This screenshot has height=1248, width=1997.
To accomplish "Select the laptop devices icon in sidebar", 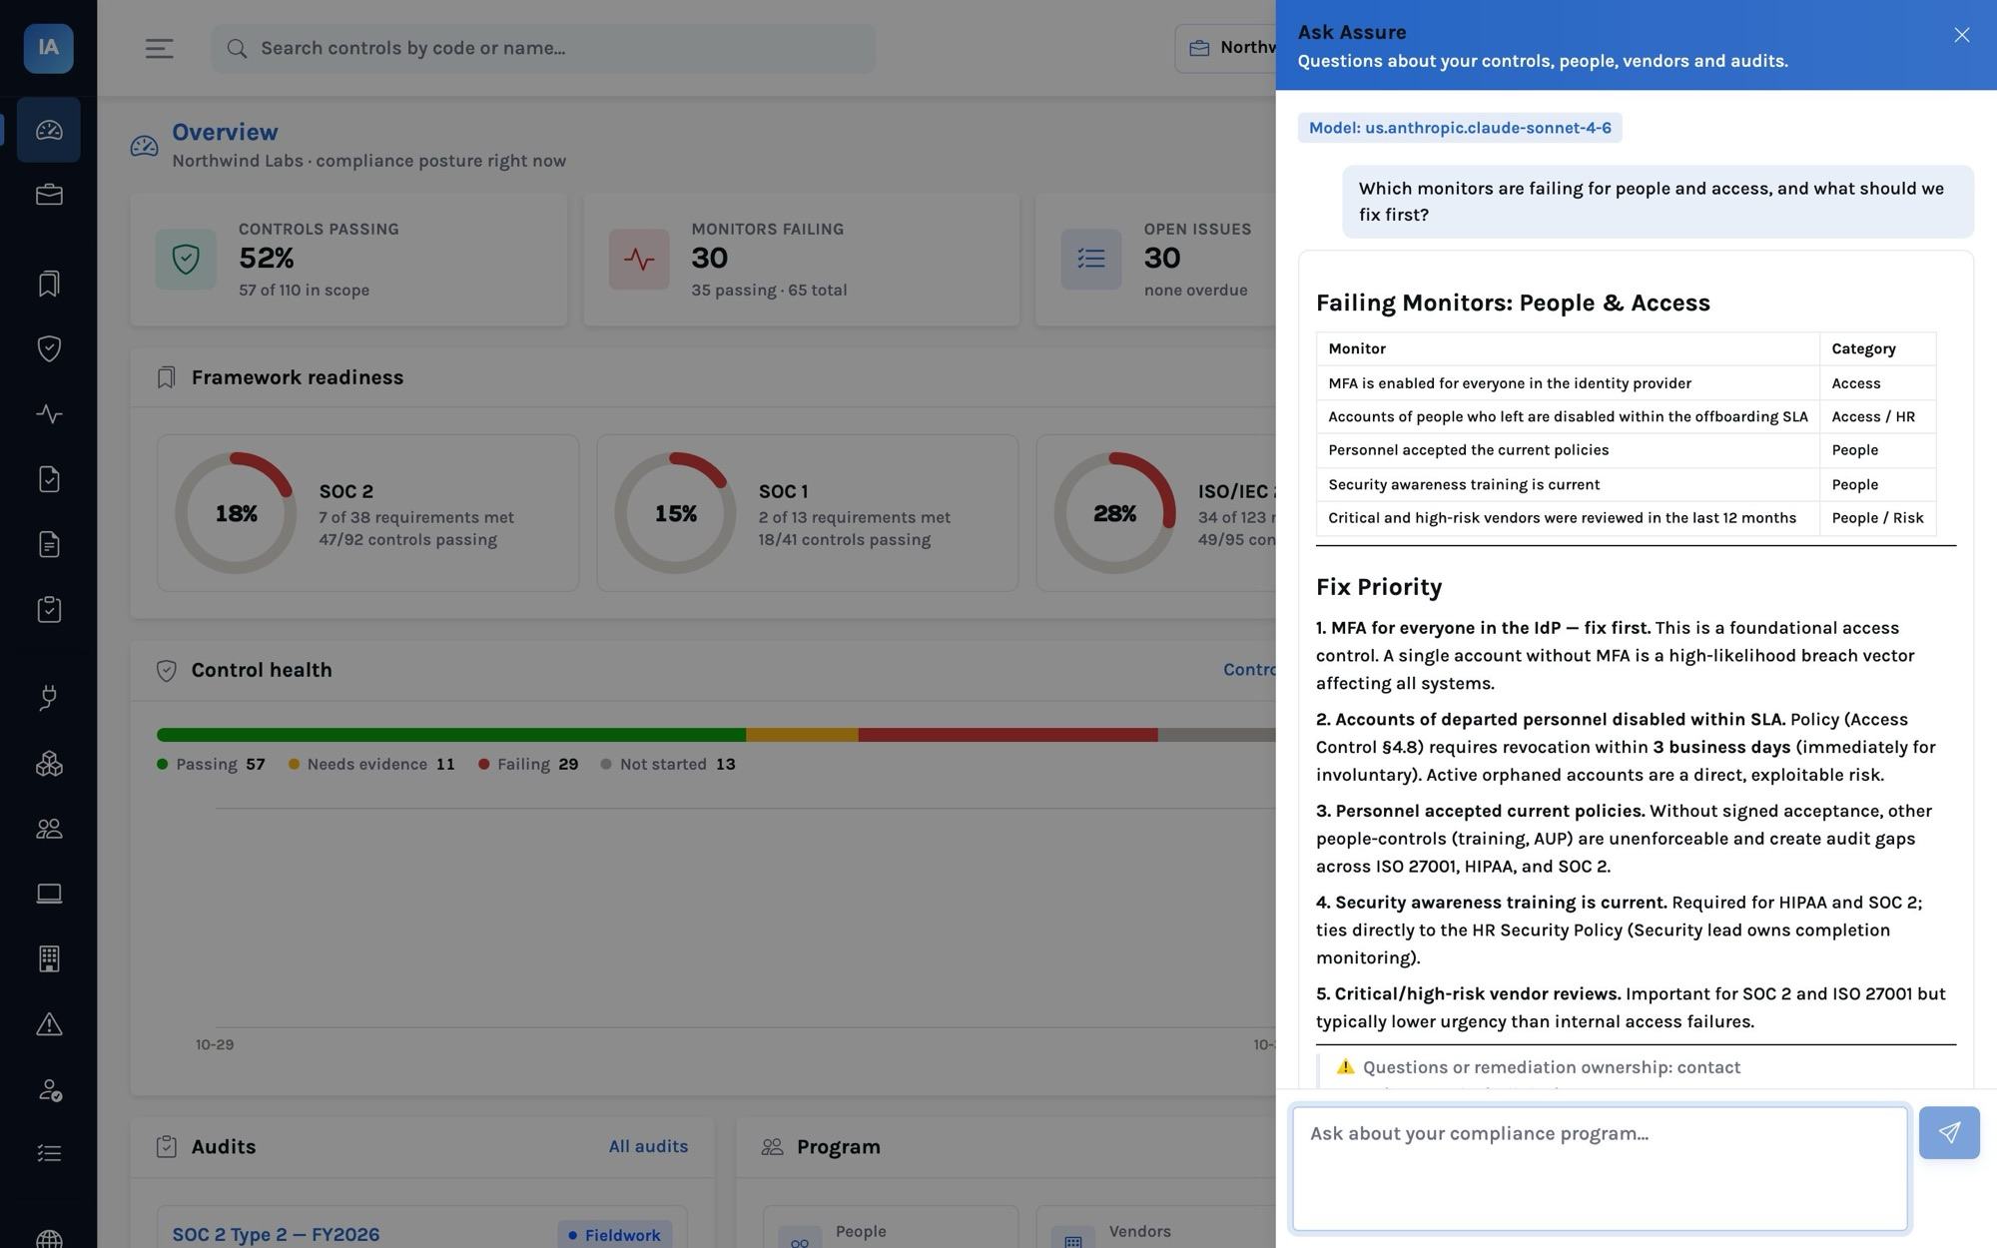I will 49,894.
